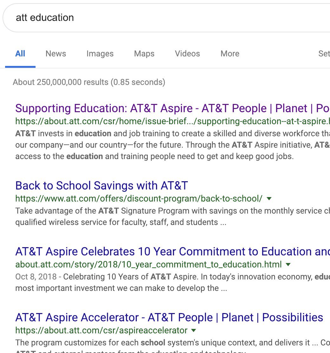Open 'Back to School Savings with AT&T' link
This screenshot has height=353, width=330.
102,185
